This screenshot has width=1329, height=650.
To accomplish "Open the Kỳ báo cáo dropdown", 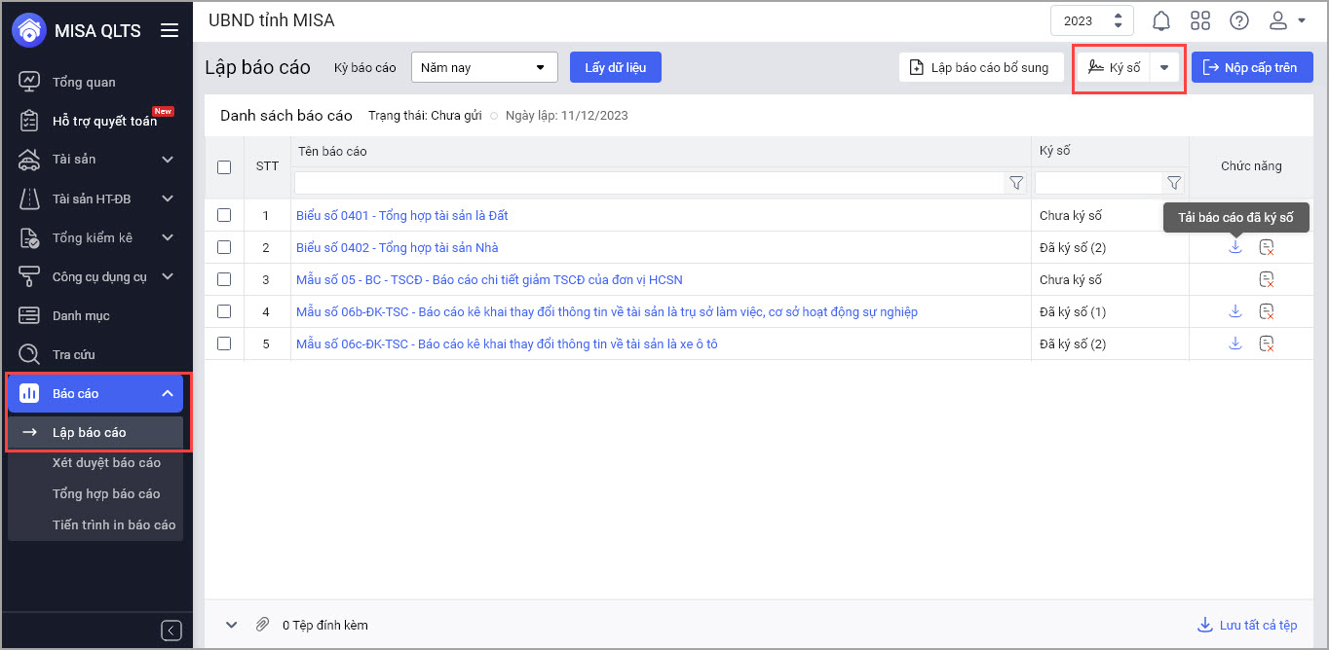I will [484, 67].
